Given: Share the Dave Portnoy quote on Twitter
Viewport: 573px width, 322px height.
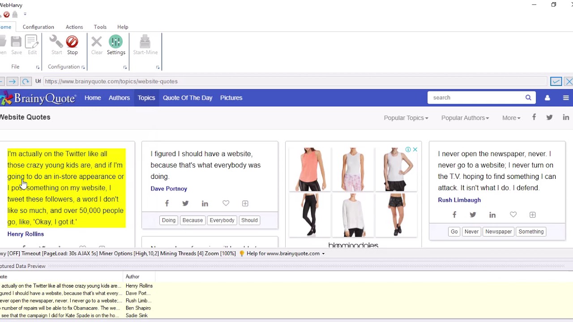Looking at the screenshot, I should [185, 203].
